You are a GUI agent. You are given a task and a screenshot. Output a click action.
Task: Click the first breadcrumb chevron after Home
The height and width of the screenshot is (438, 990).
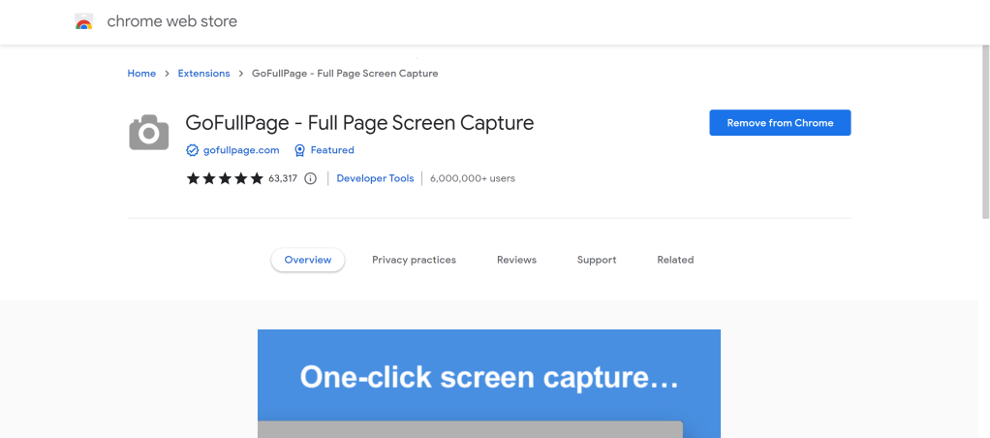pyautogui.click(x=167, y=74)
